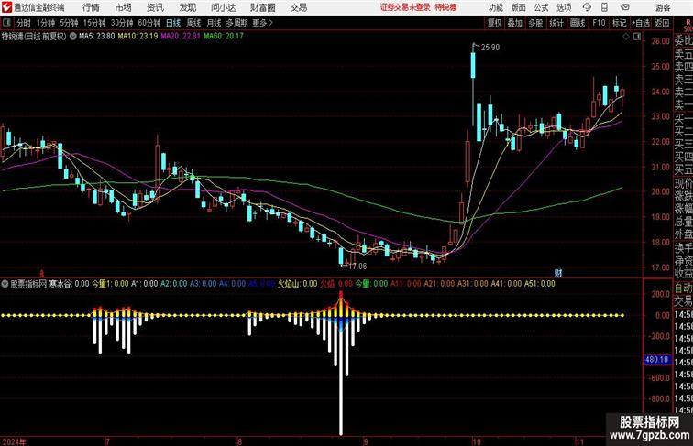
Task: Open the 财富圈 menu
Action: [x=262, y=7]
